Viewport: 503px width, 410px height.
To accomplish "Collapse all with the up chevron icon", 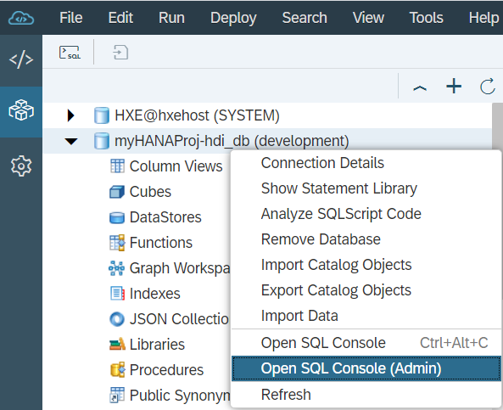I will pyautogui.click(x=420, y=87).
